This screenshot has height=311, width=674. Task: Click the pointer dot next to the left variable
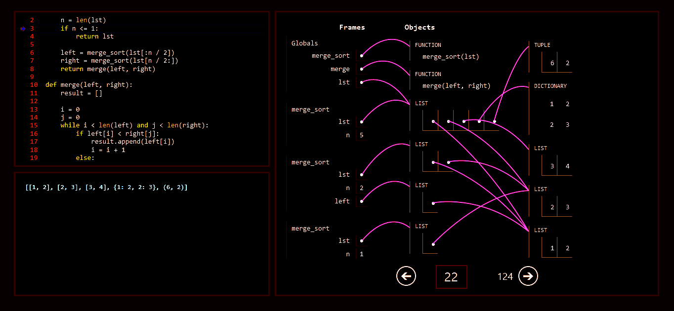pos(362,201)
